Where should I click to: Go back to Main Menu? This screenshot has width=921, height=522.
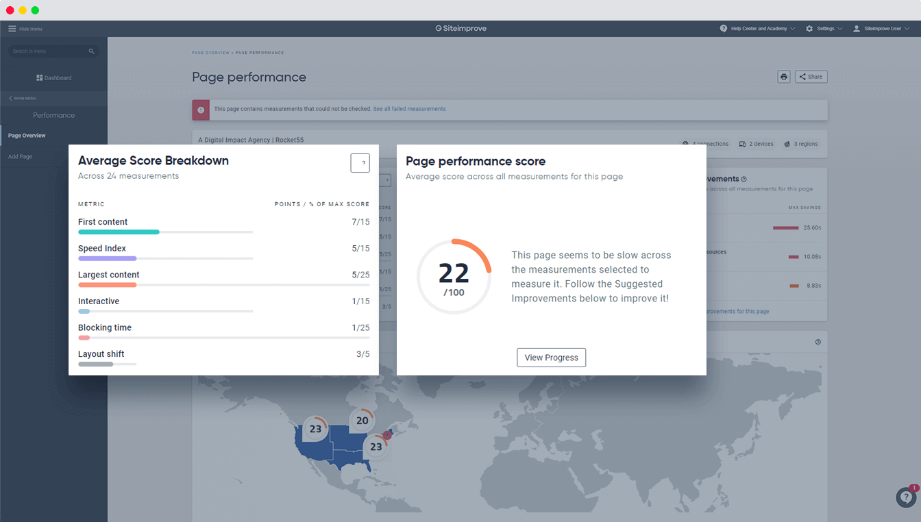pyautogui.click(x=23, y=99)
